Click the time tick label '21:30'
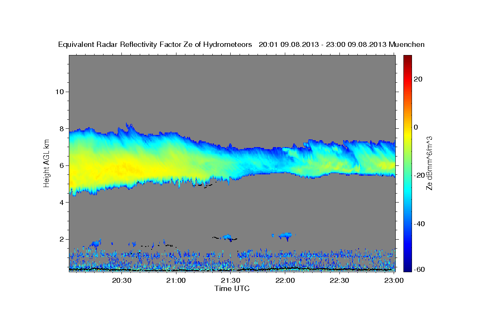This screenshot has height=326, width=489. click(231, 280)
